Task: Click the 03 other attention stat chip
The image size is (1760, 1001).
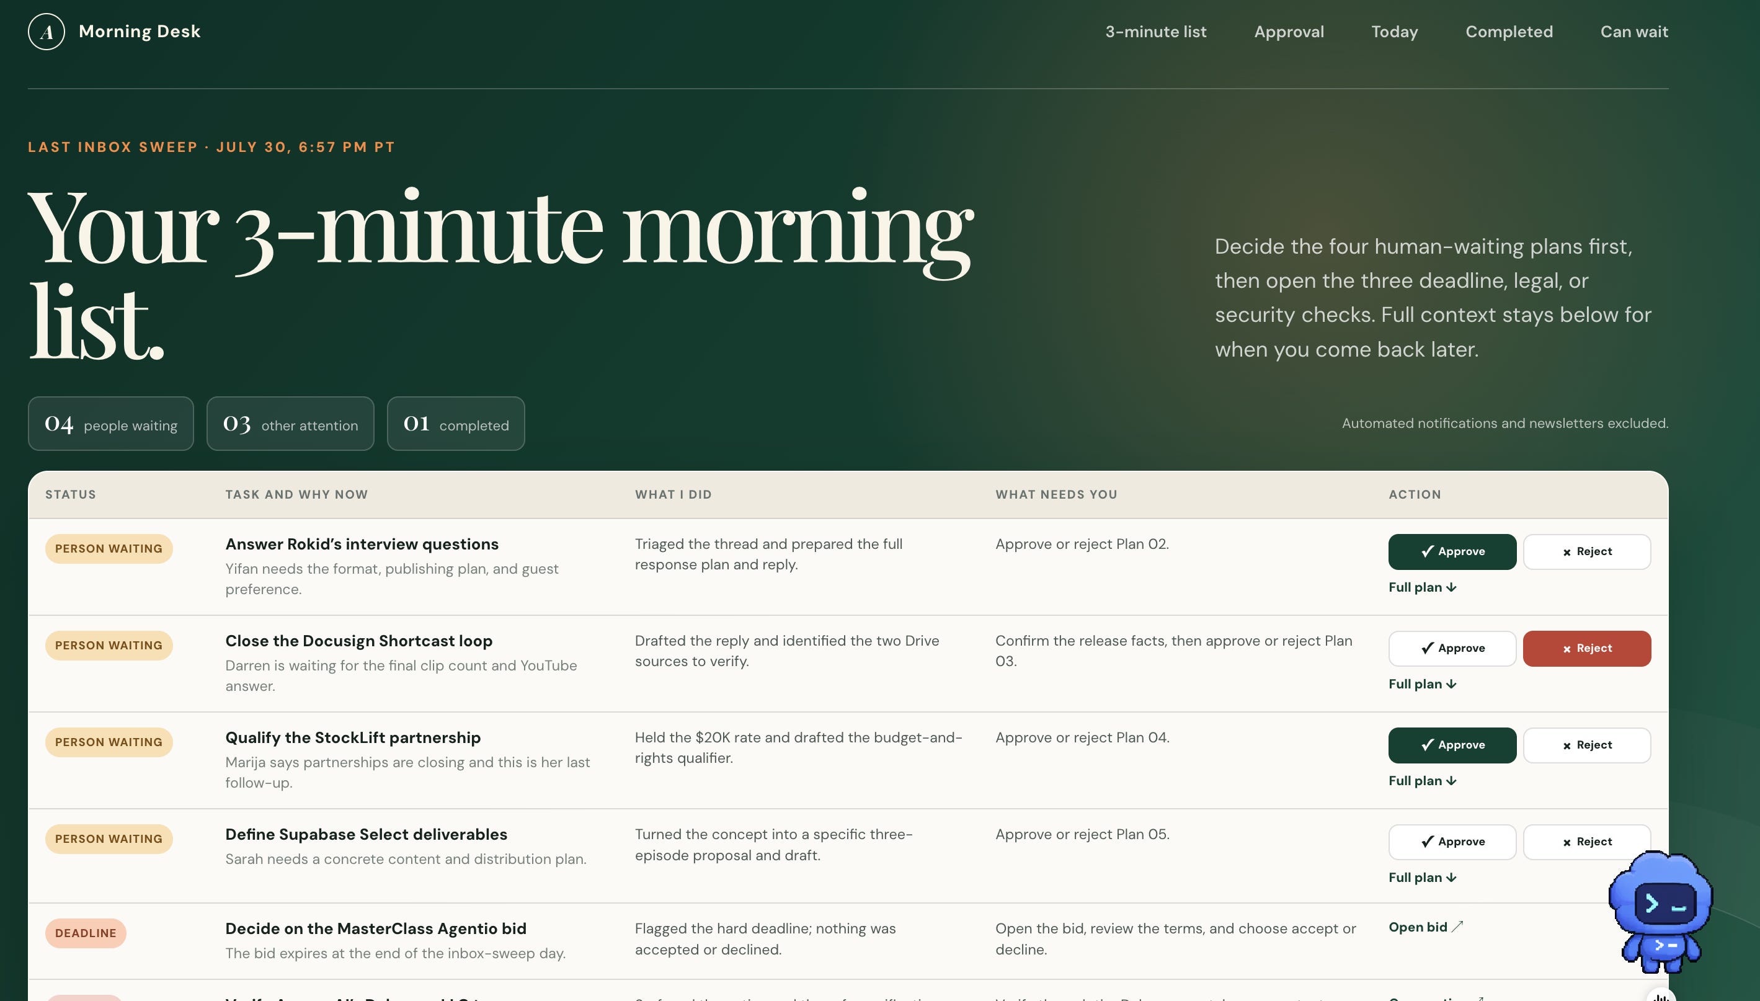Action: pyautogui.click(x=290, y=424)
